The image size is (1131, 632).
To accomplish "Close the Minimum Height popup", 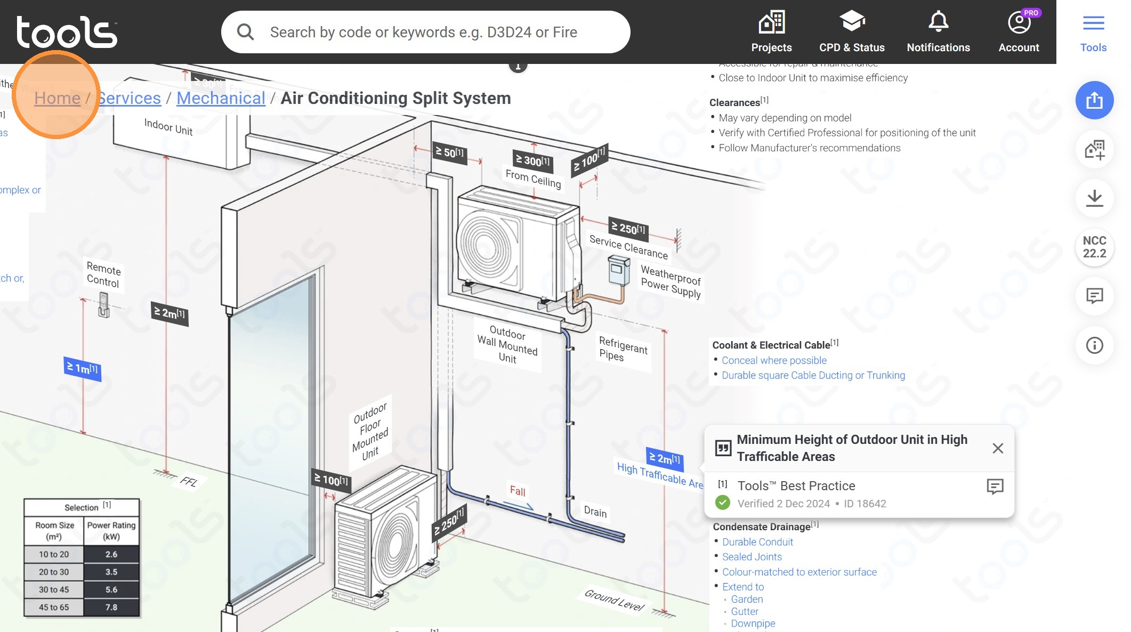I will pyautogui.click(x=998, y=448).
